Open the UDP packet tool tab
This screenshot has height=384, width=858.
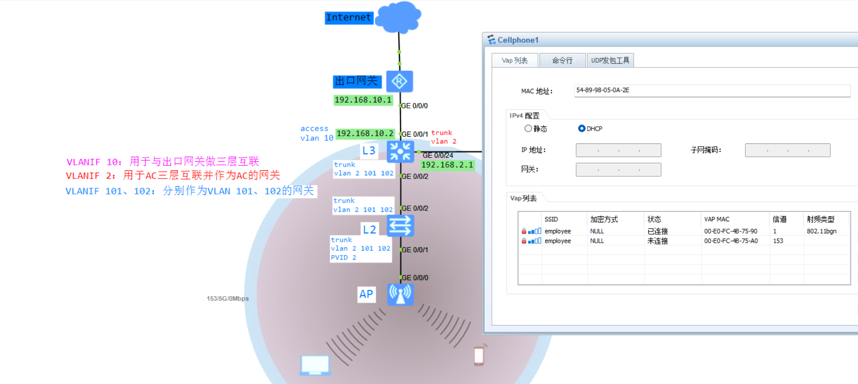610,61
